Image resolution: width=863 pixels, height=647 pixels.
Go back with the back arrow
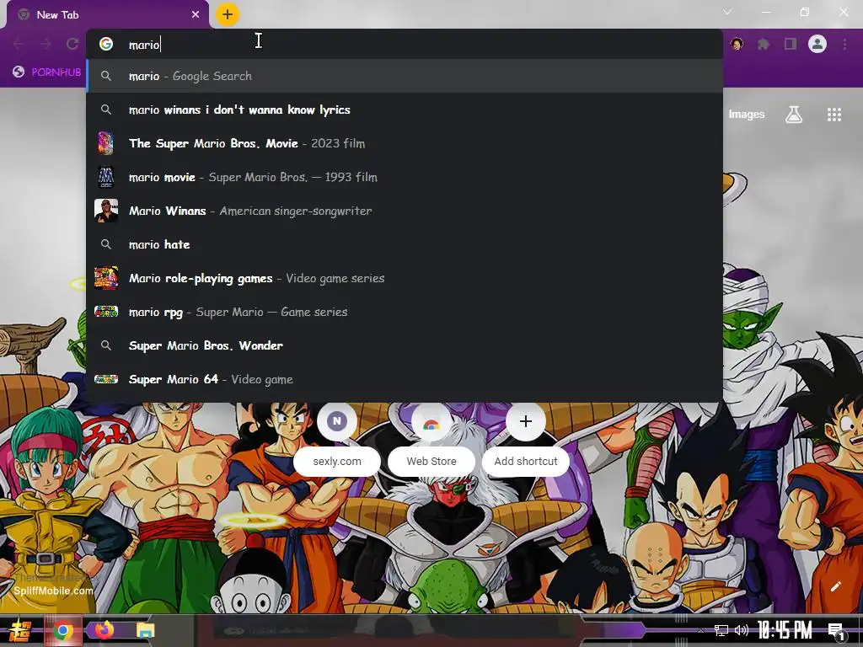pyautogui.click(x=19, y=44)
